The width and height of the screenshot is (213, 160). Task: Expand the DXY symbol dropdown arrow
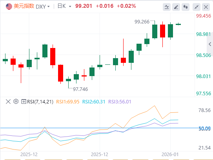[x=49, y=7]
